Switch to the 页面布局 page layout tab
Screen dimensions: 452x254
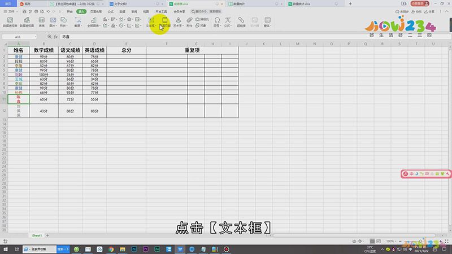coord(96,11)
